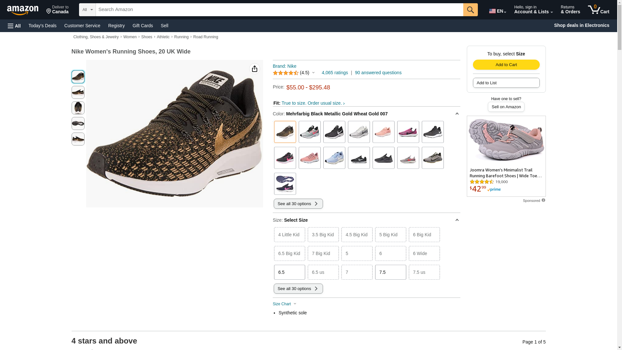Viewport: 622px width, 350px height.
Task: Select size 6 Wide option
Action: [424, 253]
